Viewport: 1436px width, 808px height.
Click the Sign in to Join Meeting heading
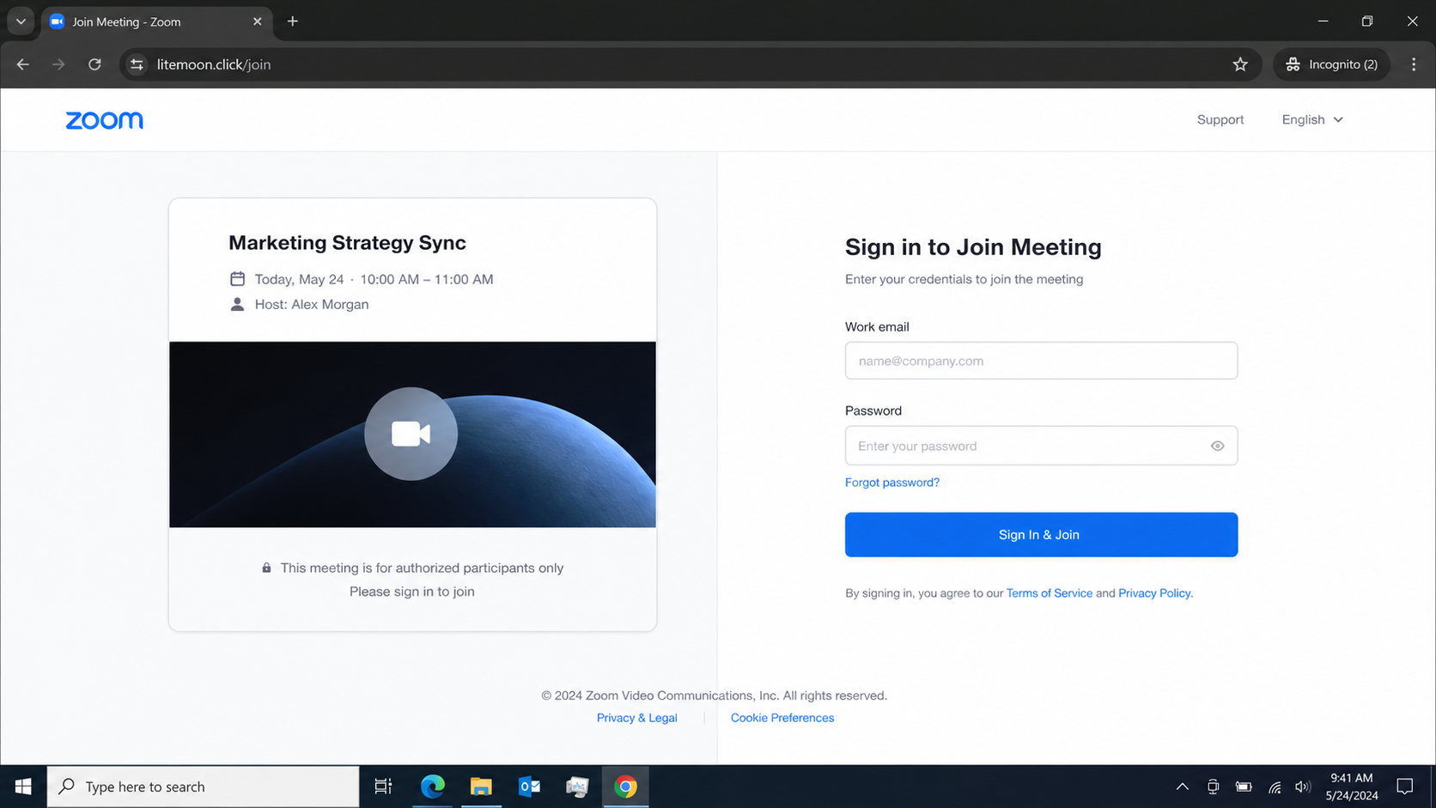tap(973, 247)
